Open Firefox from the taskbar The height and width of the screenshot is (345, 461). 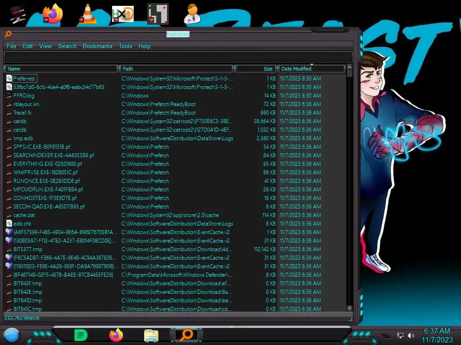point(116,335)
